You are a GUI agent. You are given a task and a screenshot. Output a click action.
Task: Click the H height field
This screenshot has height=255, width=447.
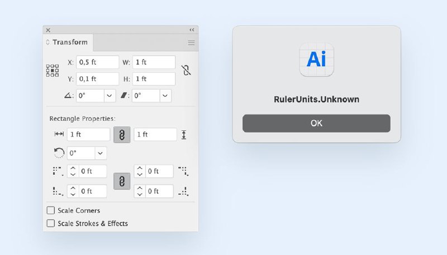click(x=154, y=79)
